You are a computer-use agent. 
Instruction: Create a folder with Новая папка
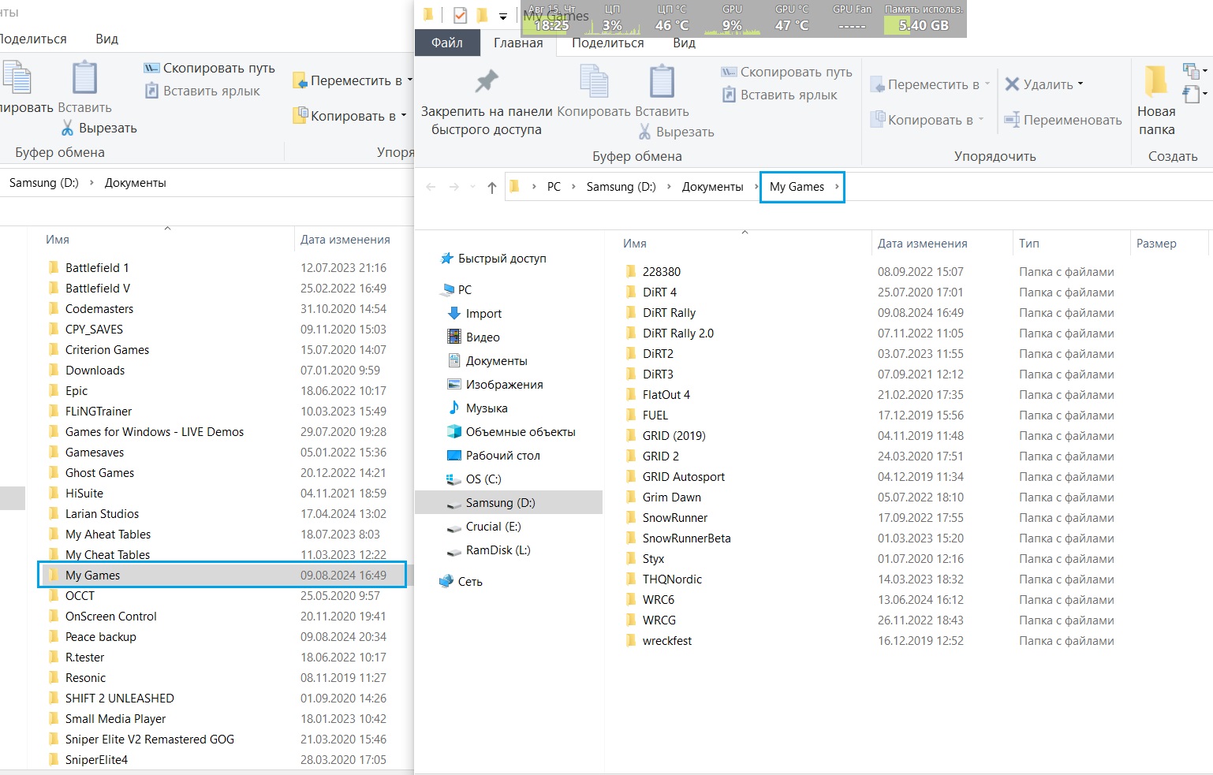tap(1156, 100)
